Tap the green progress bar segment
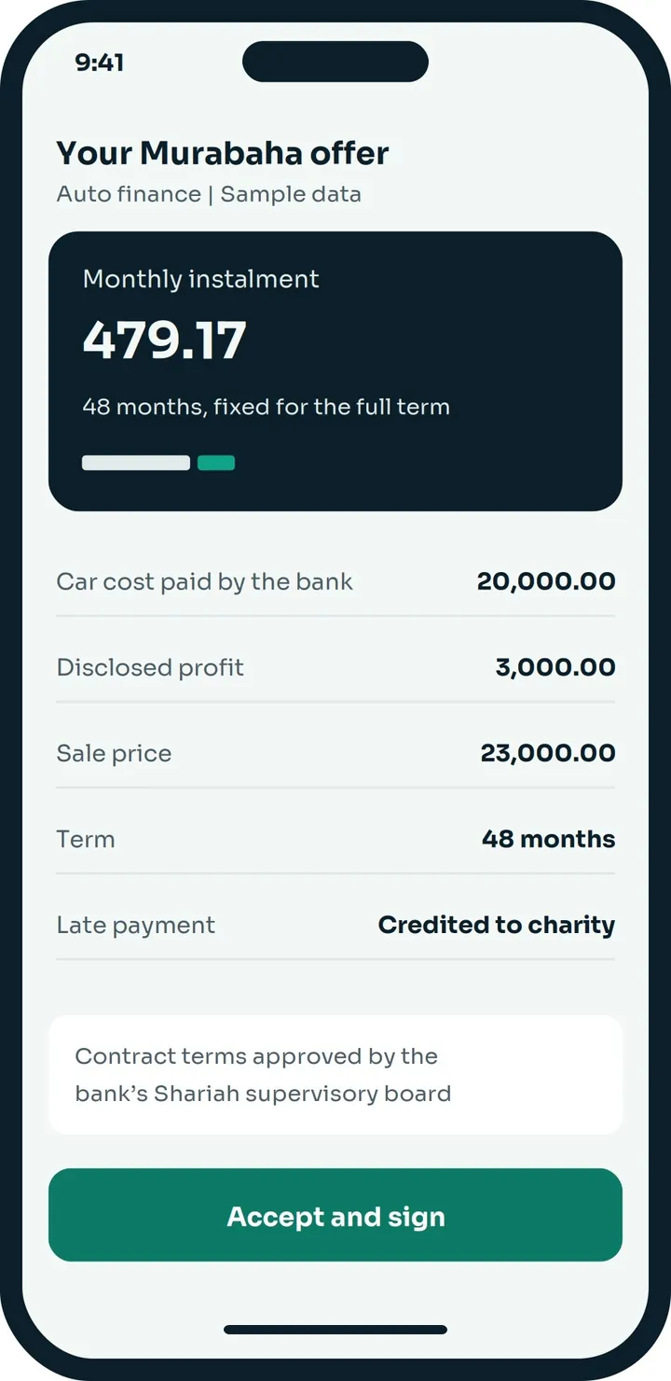Image resolution: width=671 pixels, height=1381 pixels. tap(216, 463)
